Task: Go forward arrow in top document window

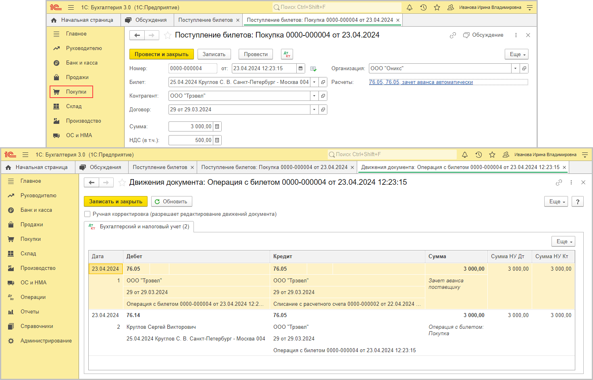Action: coord(152,35)
